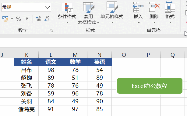187x116 pixels.
Task: Expand the 条件格式 dropdown arrow
Action: click(68, 22)
